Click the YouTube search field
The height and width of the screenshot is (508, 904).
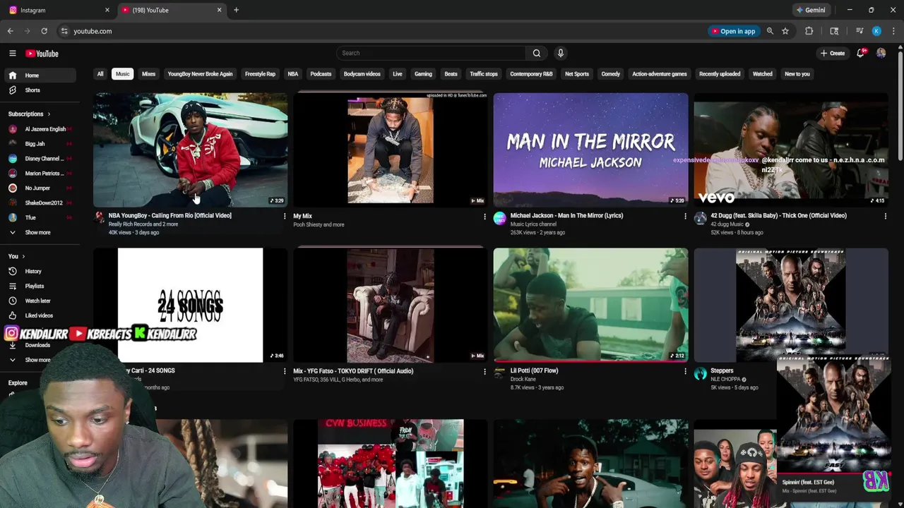(431, 53)
